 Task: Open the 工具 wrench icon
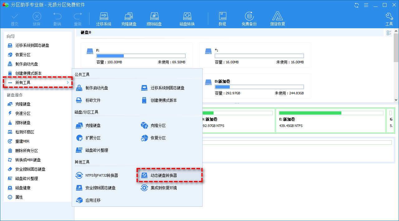pos(389,19)
